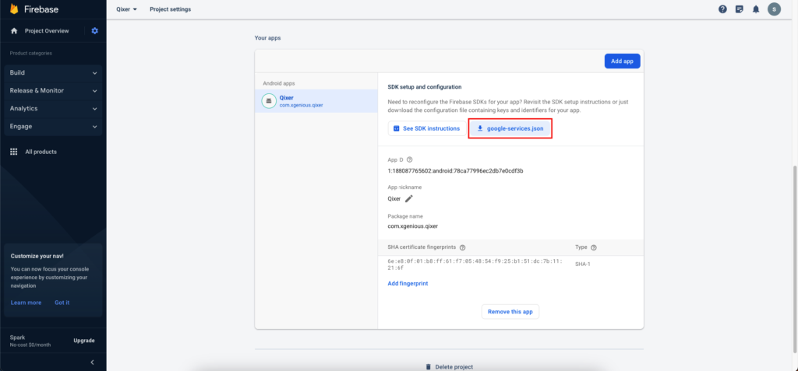Screen dimensions: 798x371
Task: Click Add fingerprint link
Action: point(408,284)
